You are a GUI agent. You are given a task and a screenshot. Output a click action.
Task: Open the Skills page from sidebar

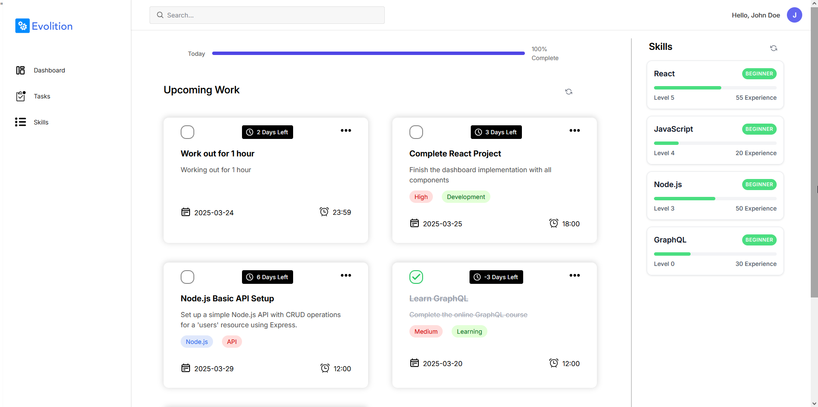click(x=41, y=122)
